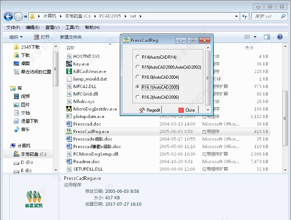
Task: Click the 库 libraries node
Action: [x=16, y=88]
